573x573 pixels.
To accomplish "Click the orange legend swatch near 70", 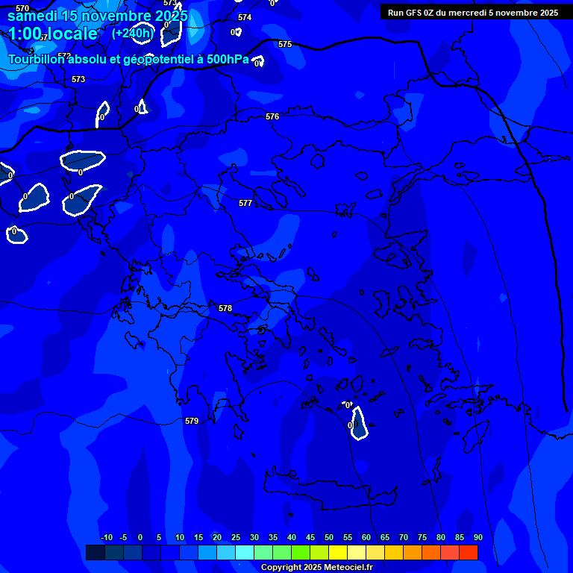I will point(412,552).
